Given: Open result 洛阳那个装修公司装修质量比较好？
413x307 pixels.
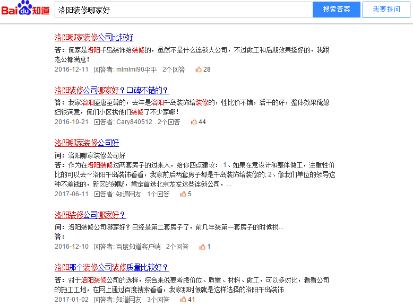Looking at the screenshot, I should pos(111,267).
